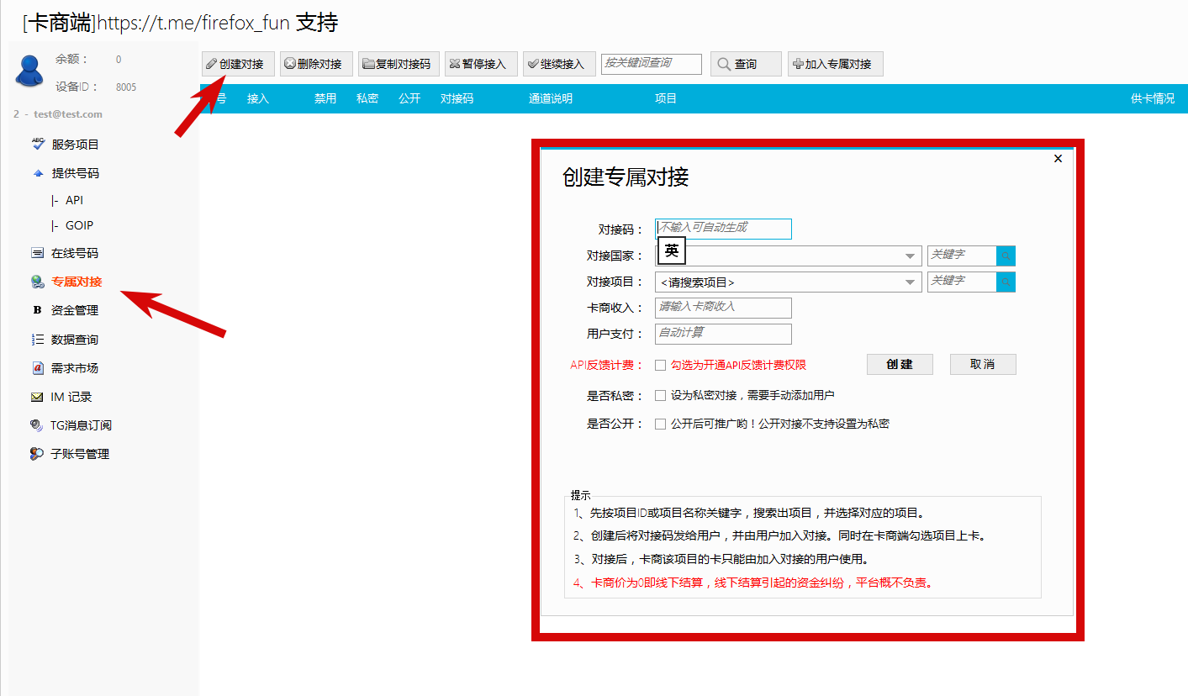Screen dimensions: 1188x696
Task: Click the 专属对接 globe icon
Action: coord(38,282)
